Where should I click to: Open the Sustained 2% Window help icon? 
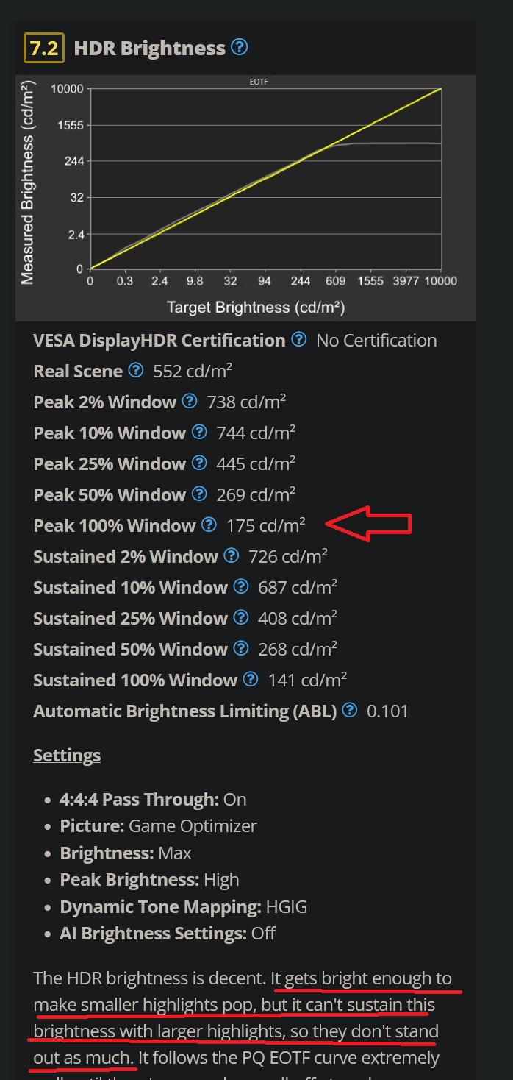(x=231, y=556)
